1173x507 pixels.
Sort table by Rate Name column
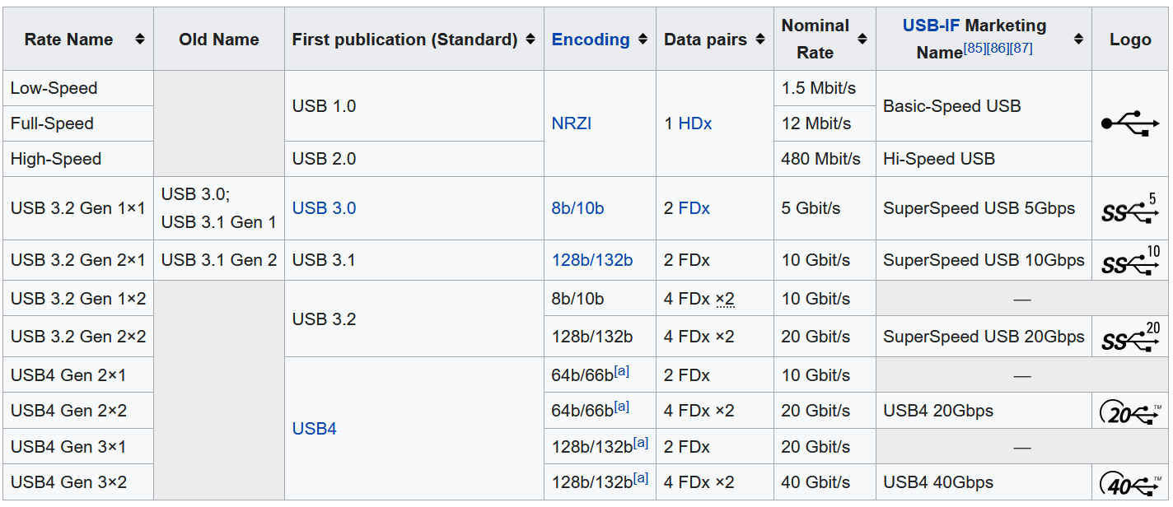click(x=140, y=40)
